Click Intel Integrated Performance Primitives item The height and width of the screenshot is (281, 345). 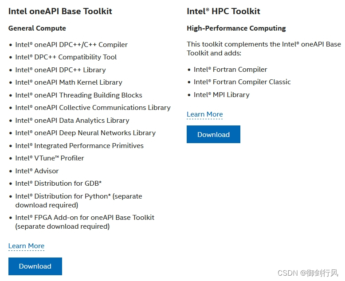(79, 146)
